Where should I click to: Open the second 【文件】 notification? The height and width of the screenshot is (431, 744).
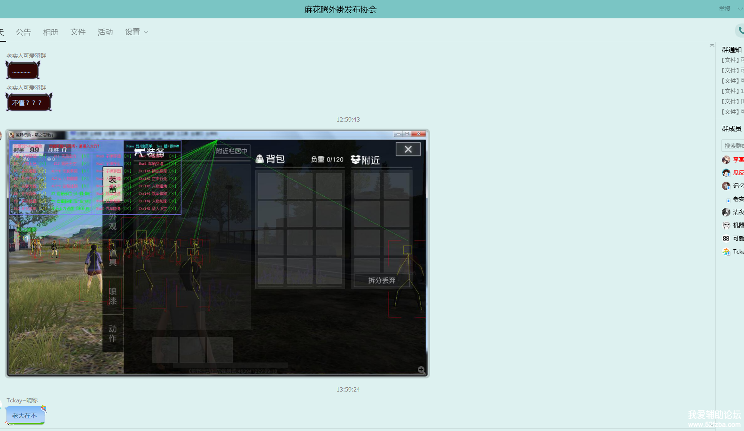tap(733, 70)
